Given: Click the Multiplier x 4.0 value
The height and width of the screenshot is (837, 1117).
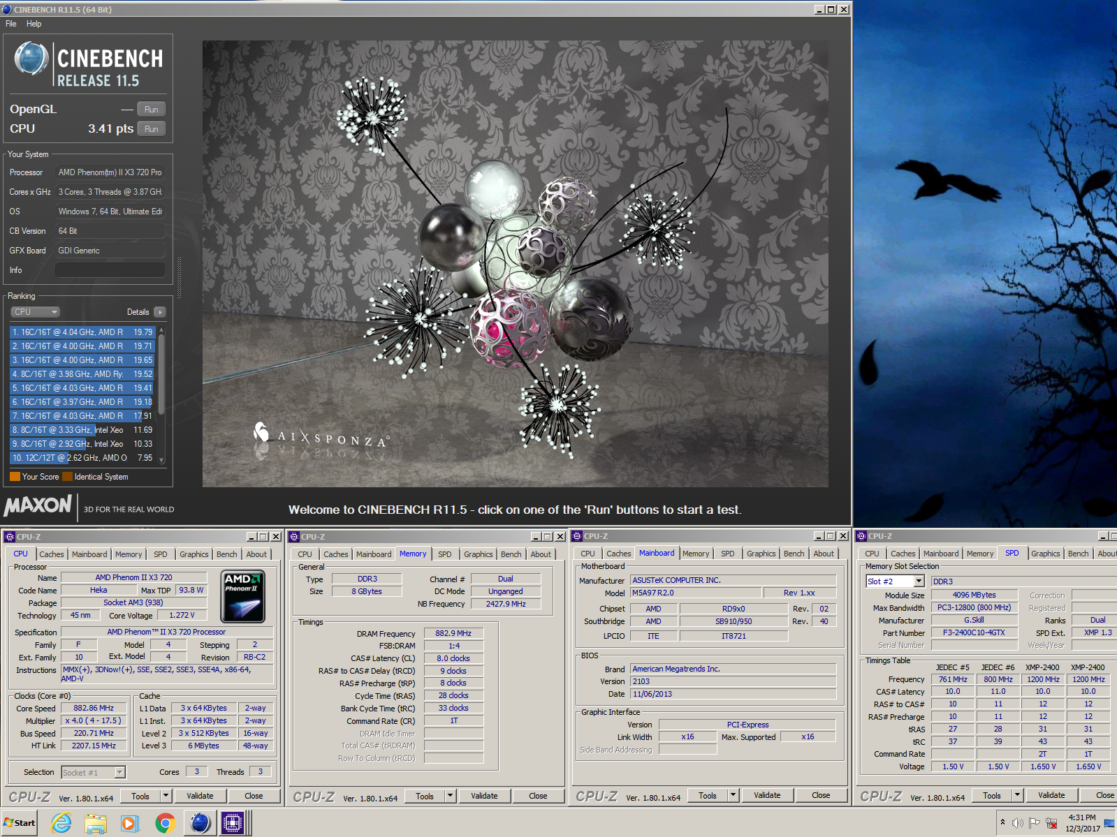Looking at the screenshot, I should point(94,720).
